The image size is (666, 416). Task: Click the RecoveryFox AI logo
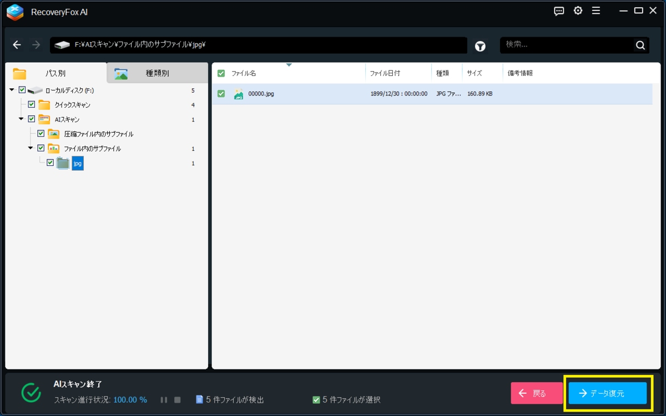tap(15, 12)
